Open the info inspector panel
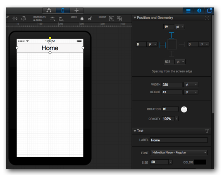Image resolution: width=222 pixels, height=175 pixels. [199, 11]
